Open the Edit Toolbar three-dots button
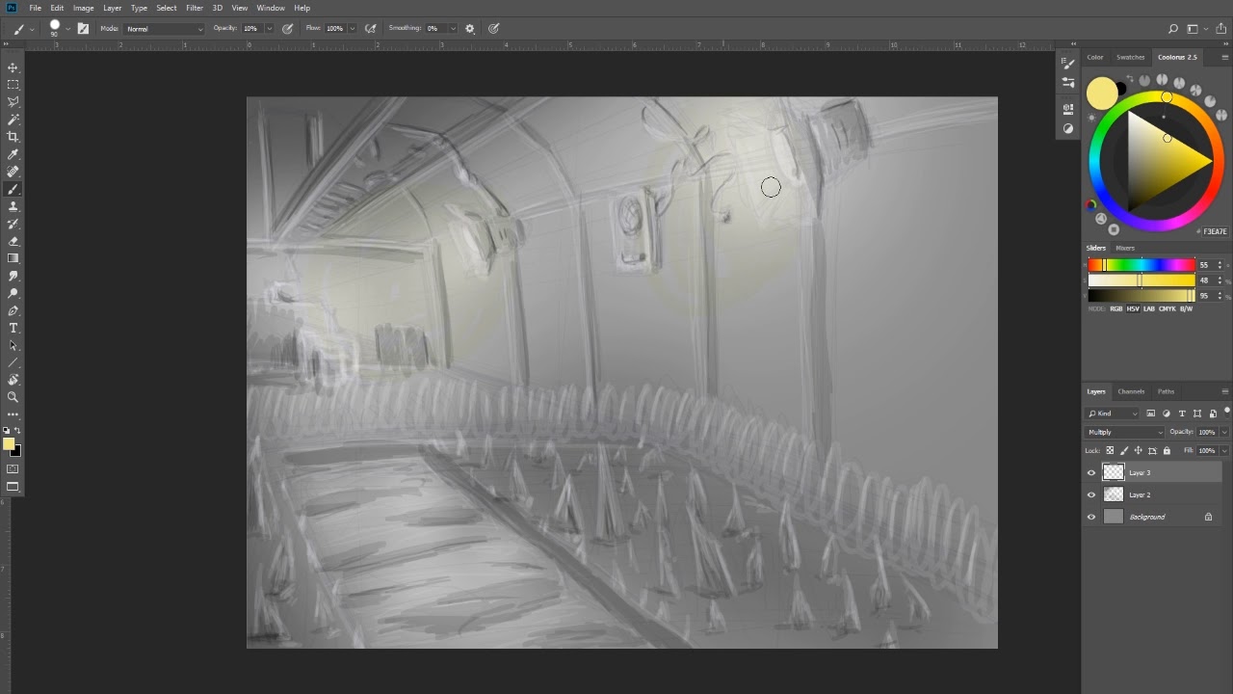Viewport: 1233px width, 694px height. pyautogui.click(x=13, y=414)
